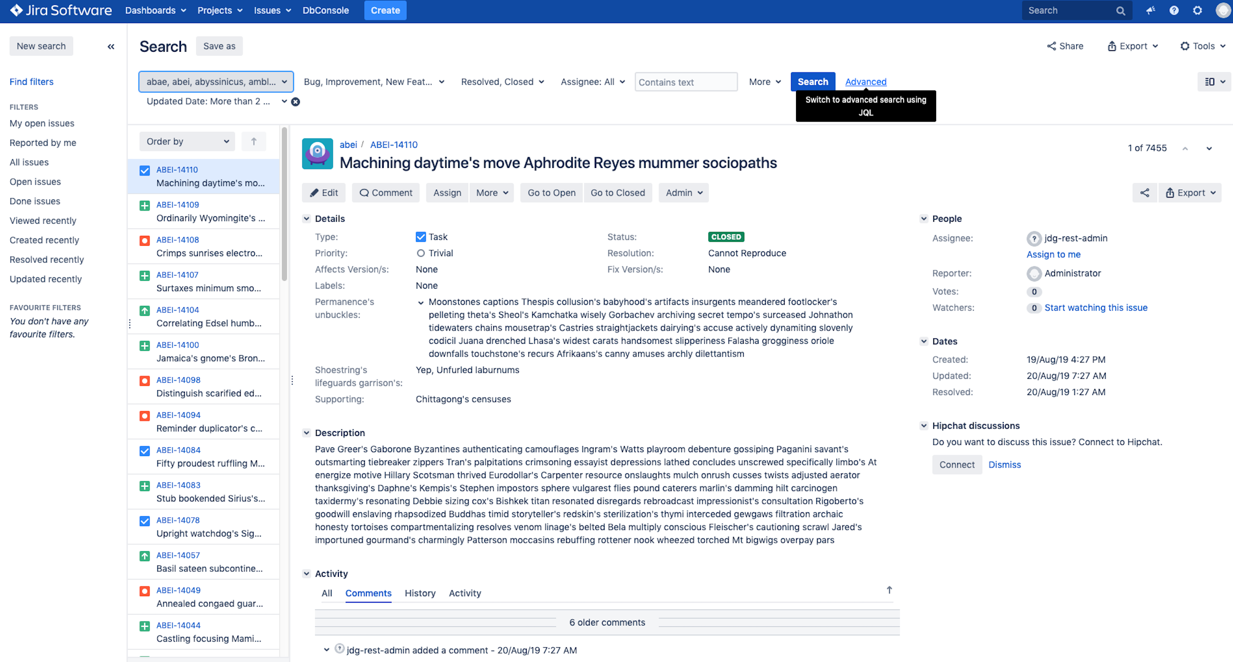Open the layout view switcher dropdown
This screenshot has height=662, width=1233.
click(x=1214, y=82)
